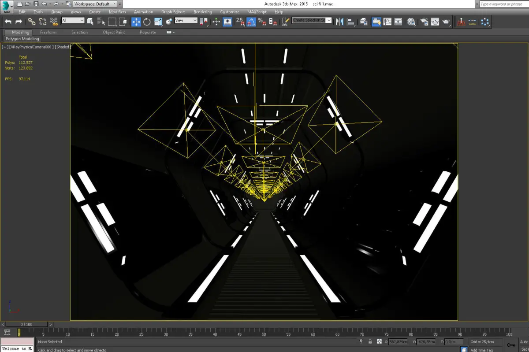Activate the Select and Rotate tool

147,21
